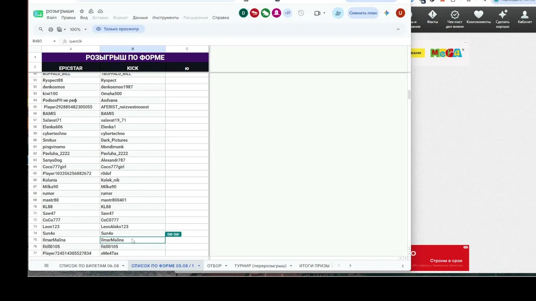Open the Справка menu
This screenshot has height=301, width=536.
221,18
